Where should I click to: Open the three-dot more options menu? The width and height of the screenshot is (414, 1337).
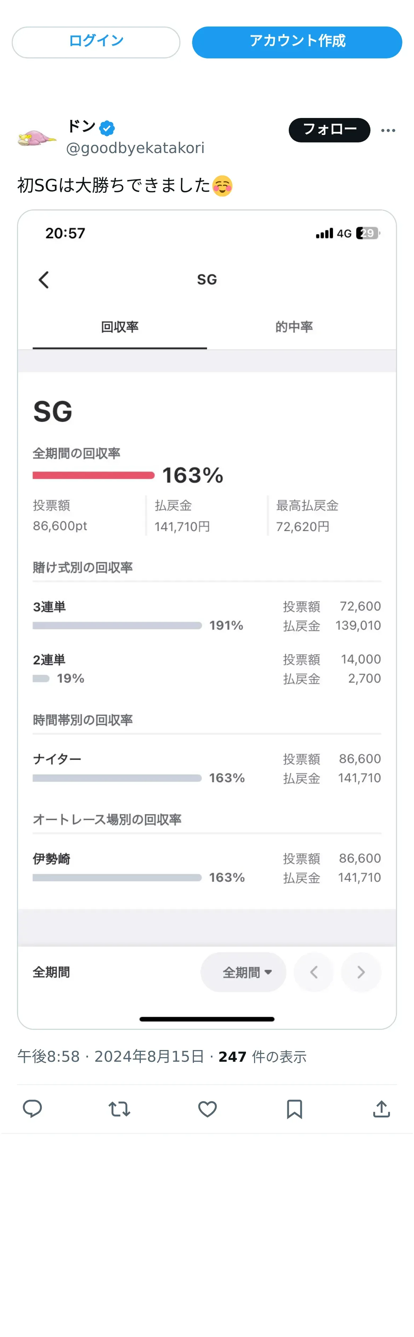(388, 130)
